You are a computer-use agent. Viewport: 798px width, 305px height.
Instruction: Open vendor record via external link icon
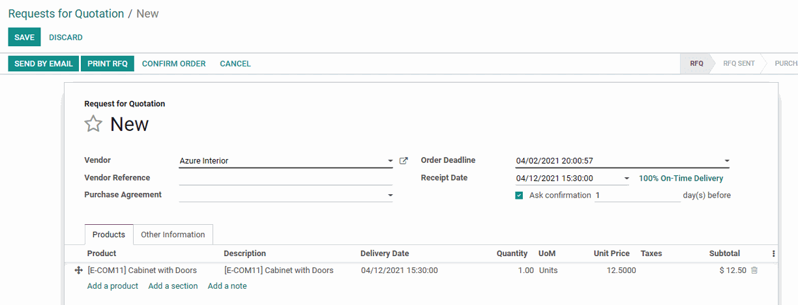point(404,161)
